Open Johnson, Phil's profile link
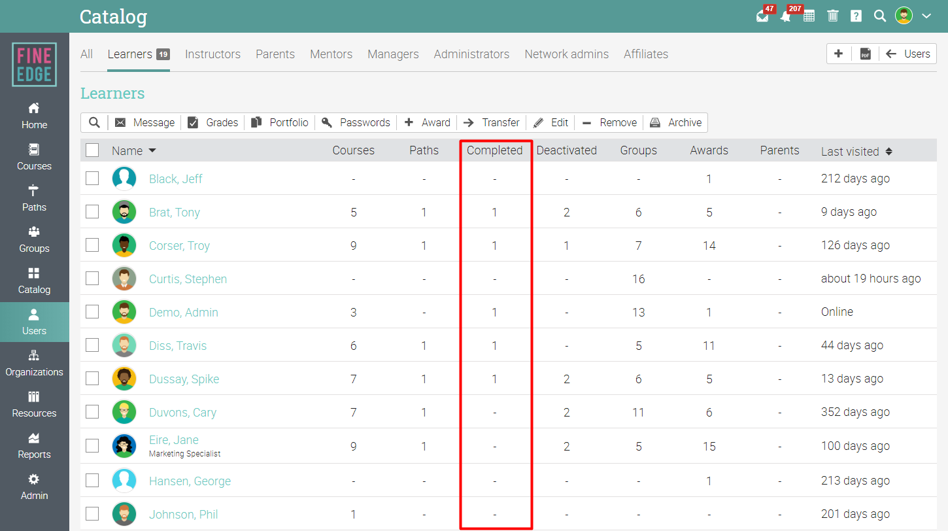 (184, 515)
